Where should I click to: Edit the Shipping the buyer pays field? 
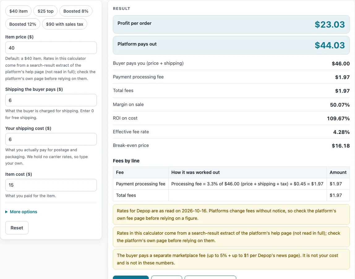(x=51, y=100)
